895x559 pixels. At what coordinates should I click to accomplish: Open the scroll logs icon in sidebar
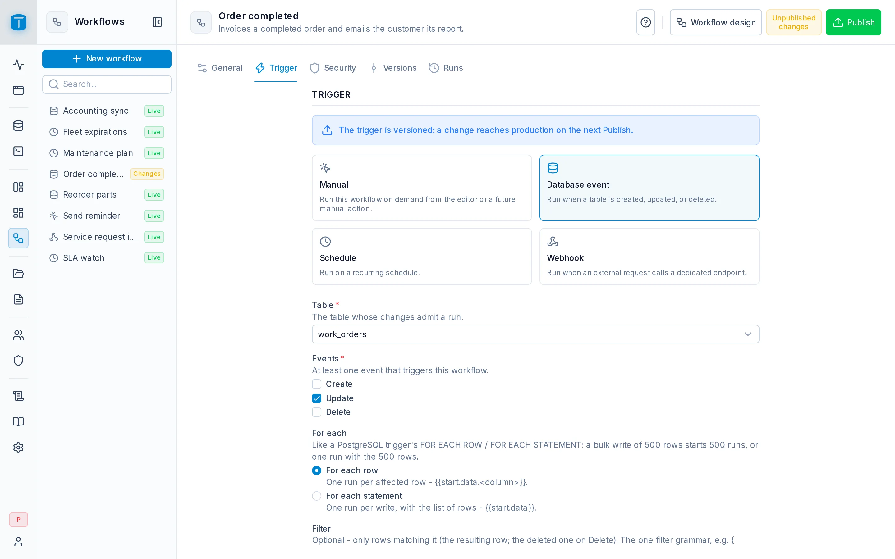coord(19,396)
